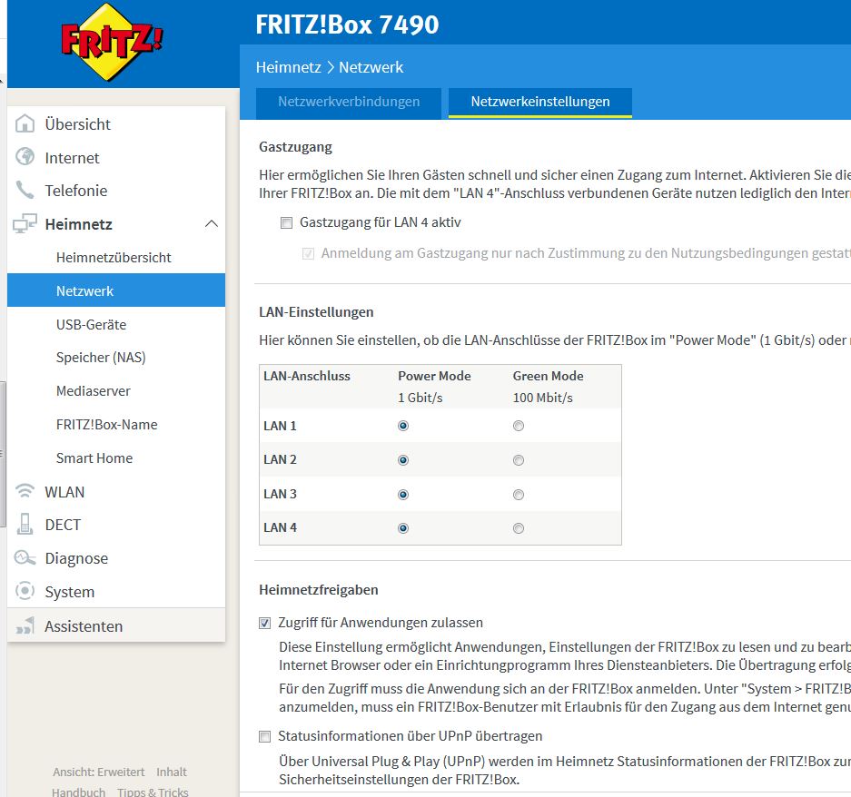
Task: Click the FRITZ!Box 7490 title
Action: (x=347, y=25)
